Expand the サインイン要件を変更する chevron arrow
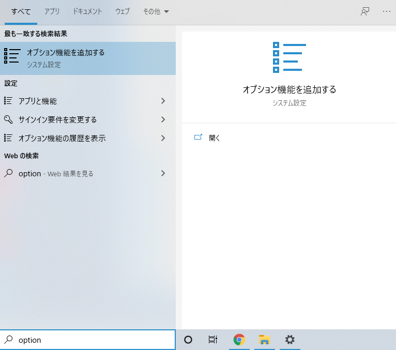Screen dimensions: 396x350 pyautogui.click(x=163, y=119)
